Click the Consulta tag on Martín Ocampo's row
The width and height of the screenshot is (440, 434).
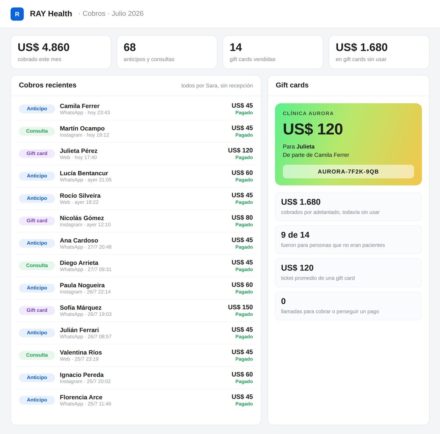[x=37, y=131]
